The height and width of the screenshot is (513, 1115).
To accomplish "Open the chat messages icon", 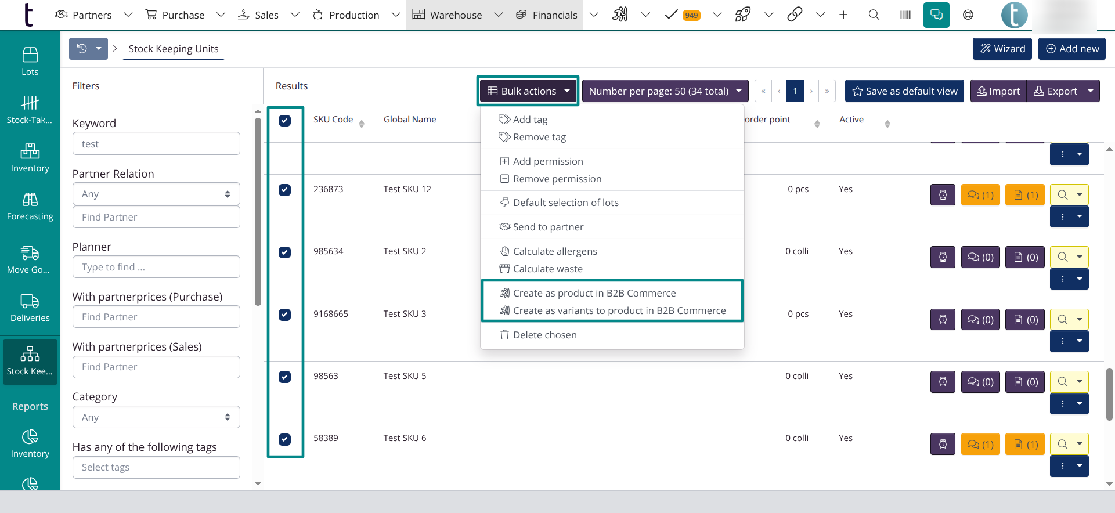I will (936, 15).
